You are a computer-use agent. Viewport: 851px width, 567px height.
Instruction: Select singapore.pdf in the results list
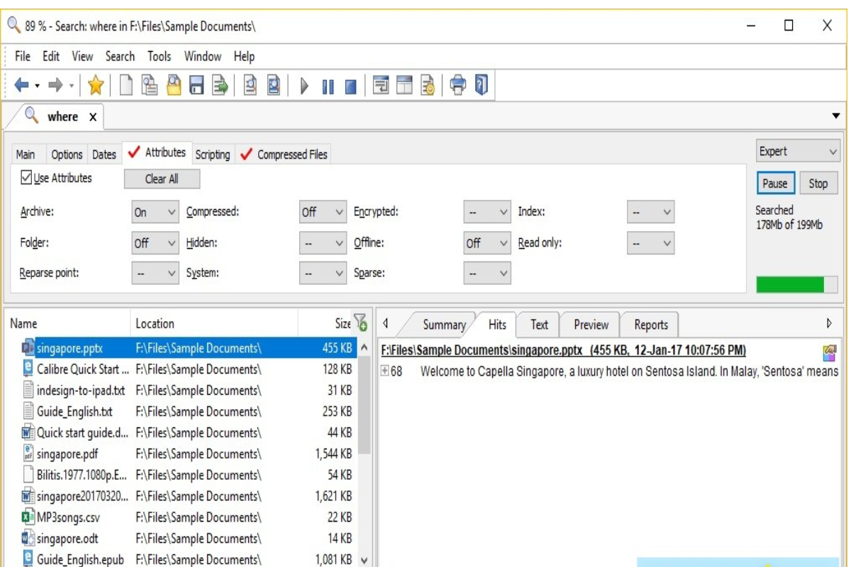click(67, 454)
